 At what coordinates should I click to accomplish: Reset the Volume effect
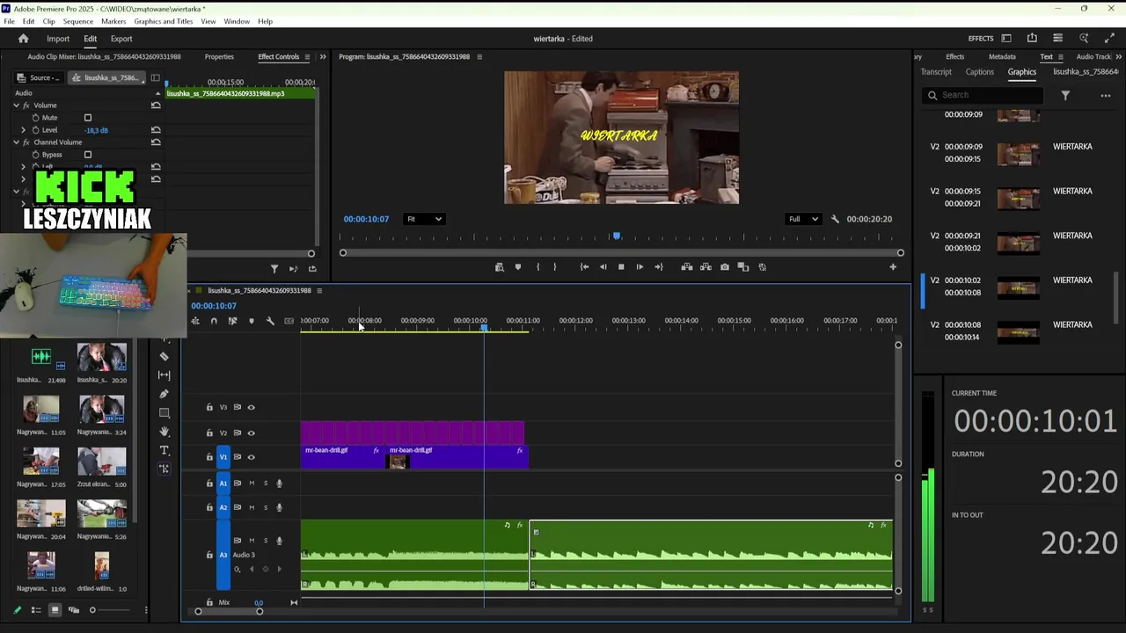coord(156,105)
